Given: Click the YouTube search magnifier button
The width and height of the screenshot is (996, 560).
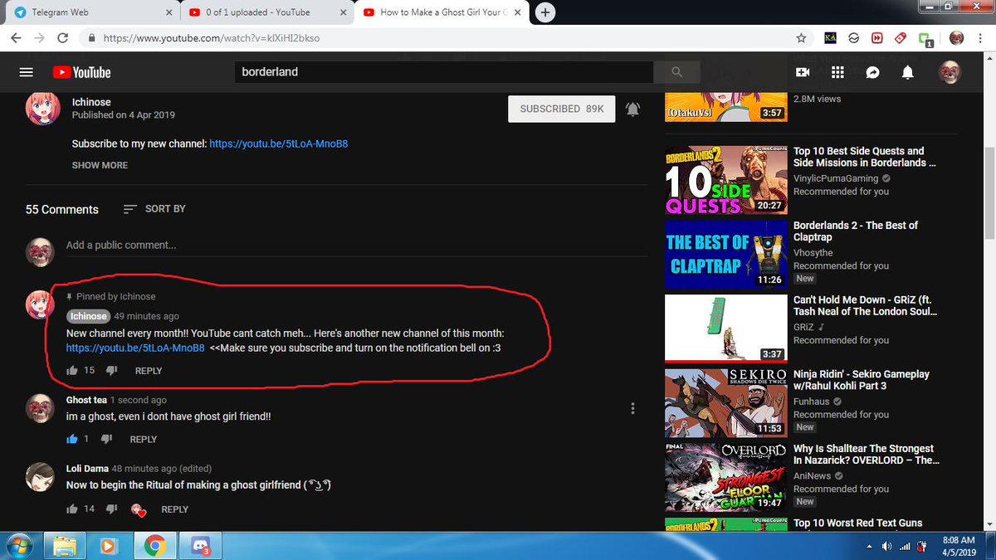Looking at the screenshot, I should click(x=676, y=72).
